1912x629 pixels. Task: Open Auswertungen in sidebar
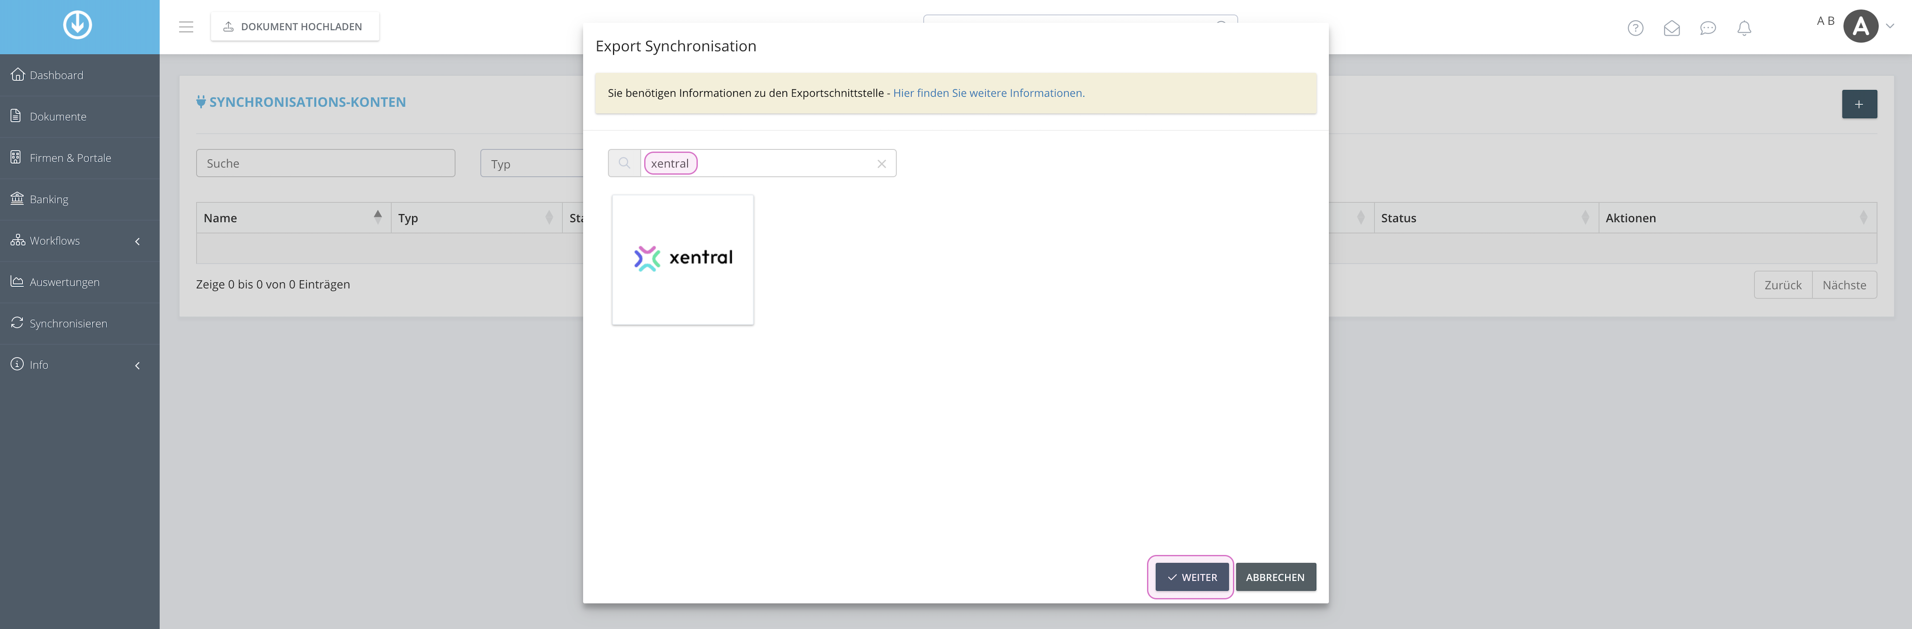pos(79,283)
